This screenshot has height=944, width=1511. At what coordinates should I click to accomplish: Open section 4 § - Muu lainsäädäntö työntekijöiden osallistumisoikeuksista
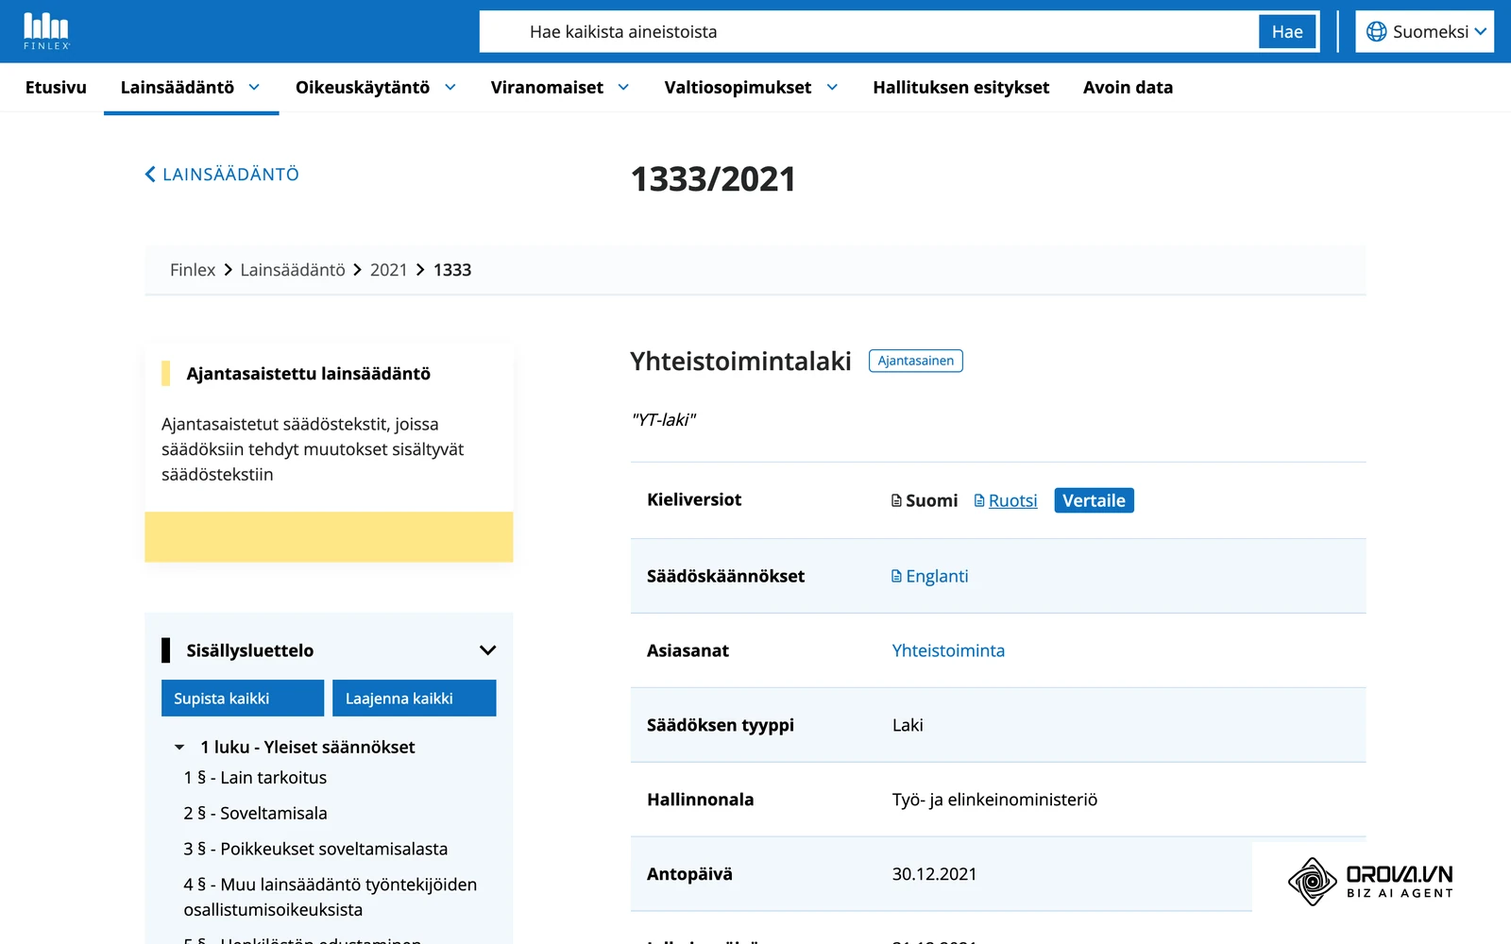tap(331, 898)
